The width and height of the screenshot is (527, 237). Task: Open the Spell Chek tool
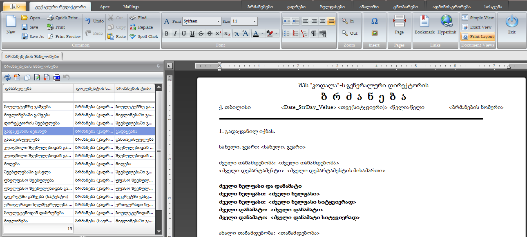pyautogui.click(x=144, y=36)
